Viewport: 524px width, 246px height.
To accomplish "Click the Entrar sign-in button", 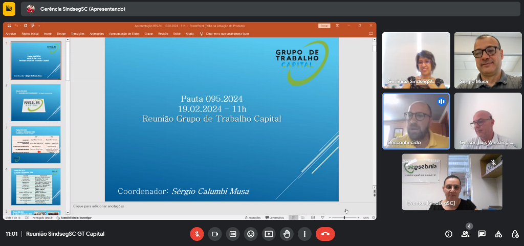I will point(324,26).
